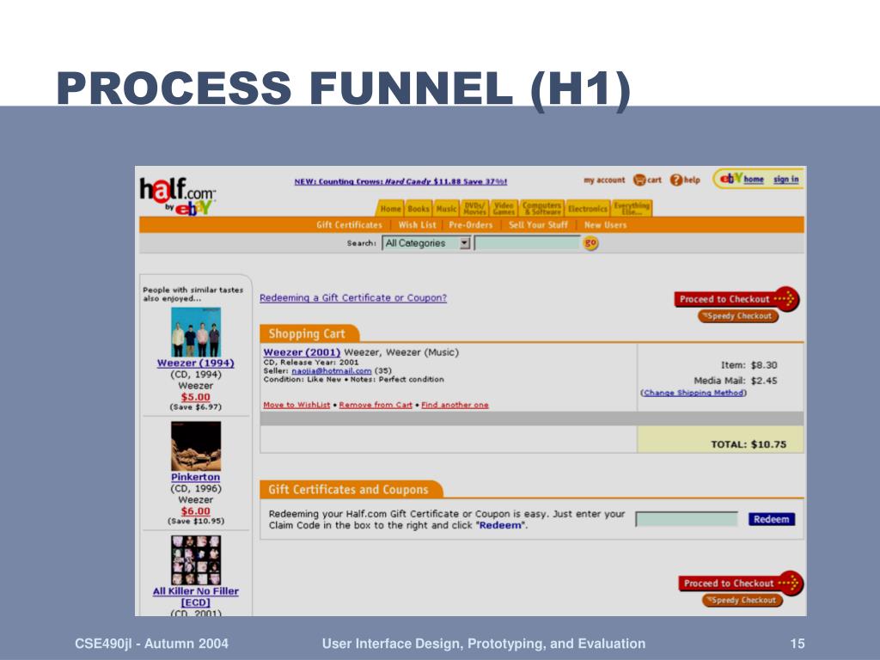
Task: Click the Pinkerton album cover thumbnail
Action: pyautogui.click(x=196, y=446)
